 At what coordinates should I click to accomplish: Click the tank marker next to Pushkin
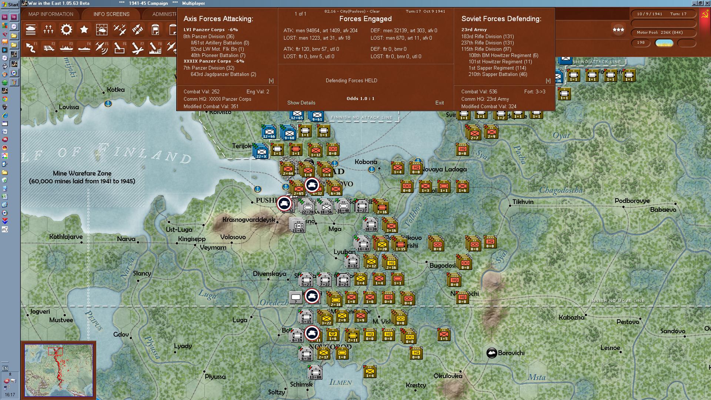coord(284,203)
